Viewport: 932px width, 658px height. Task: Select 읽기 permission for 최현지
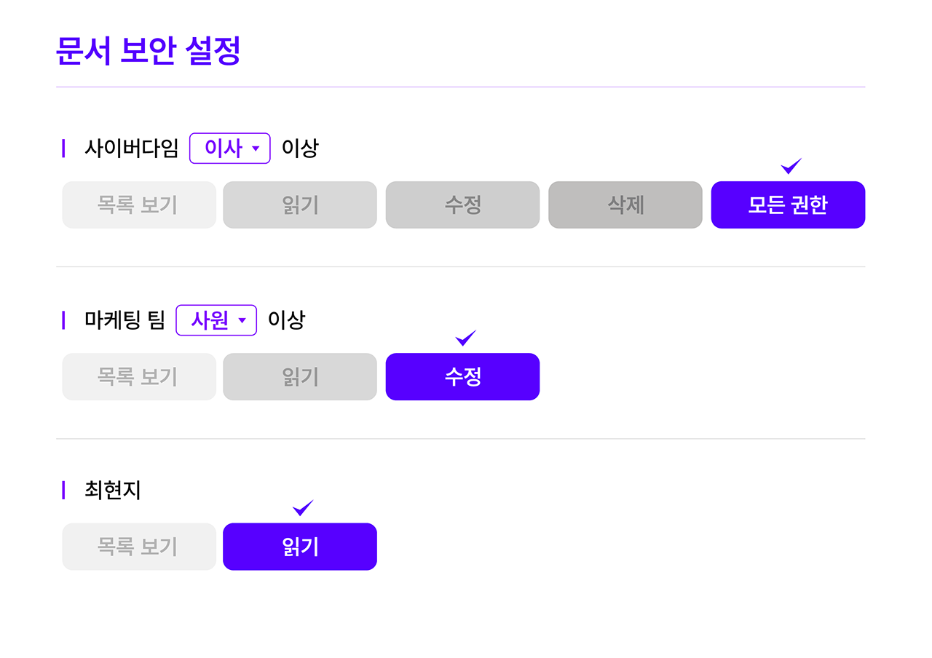[x=300, y=547]
